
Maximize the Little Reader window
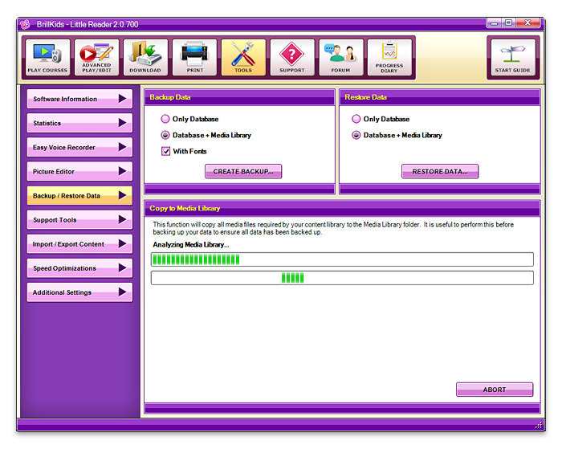pos(508,23)
